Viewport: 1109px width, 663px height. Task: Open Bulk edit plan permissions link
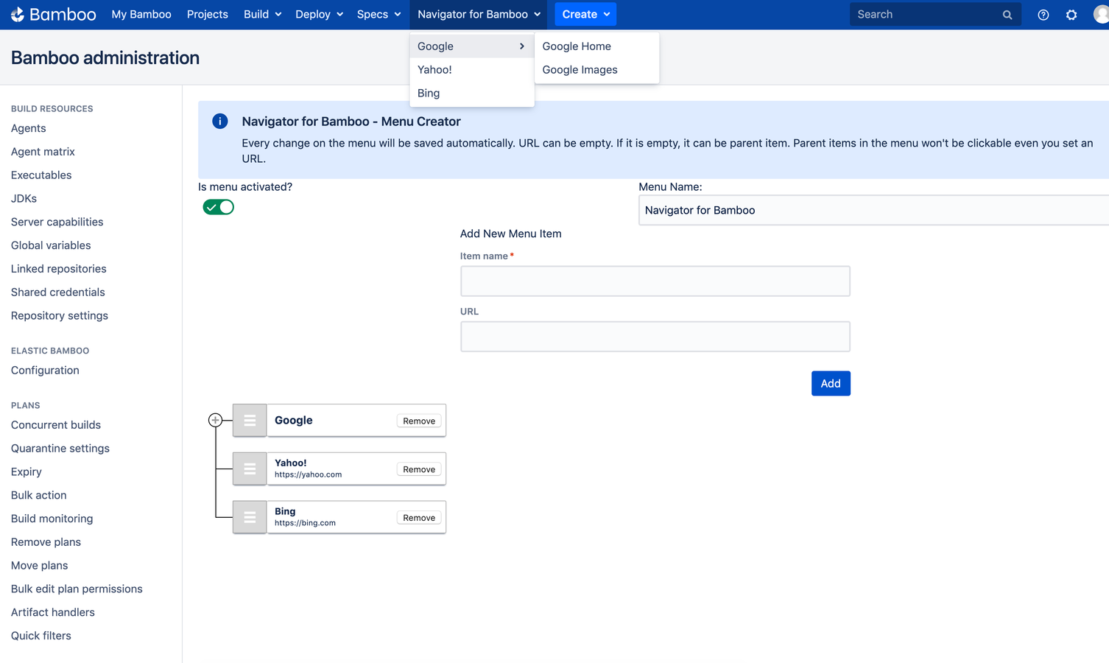[x=77, y=589]
